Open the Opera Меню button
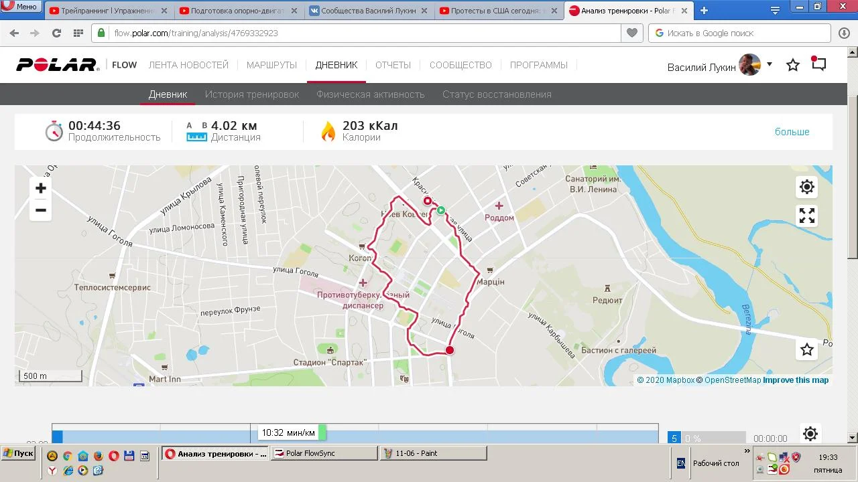858x482 pixels. click(x=21, y=7)
